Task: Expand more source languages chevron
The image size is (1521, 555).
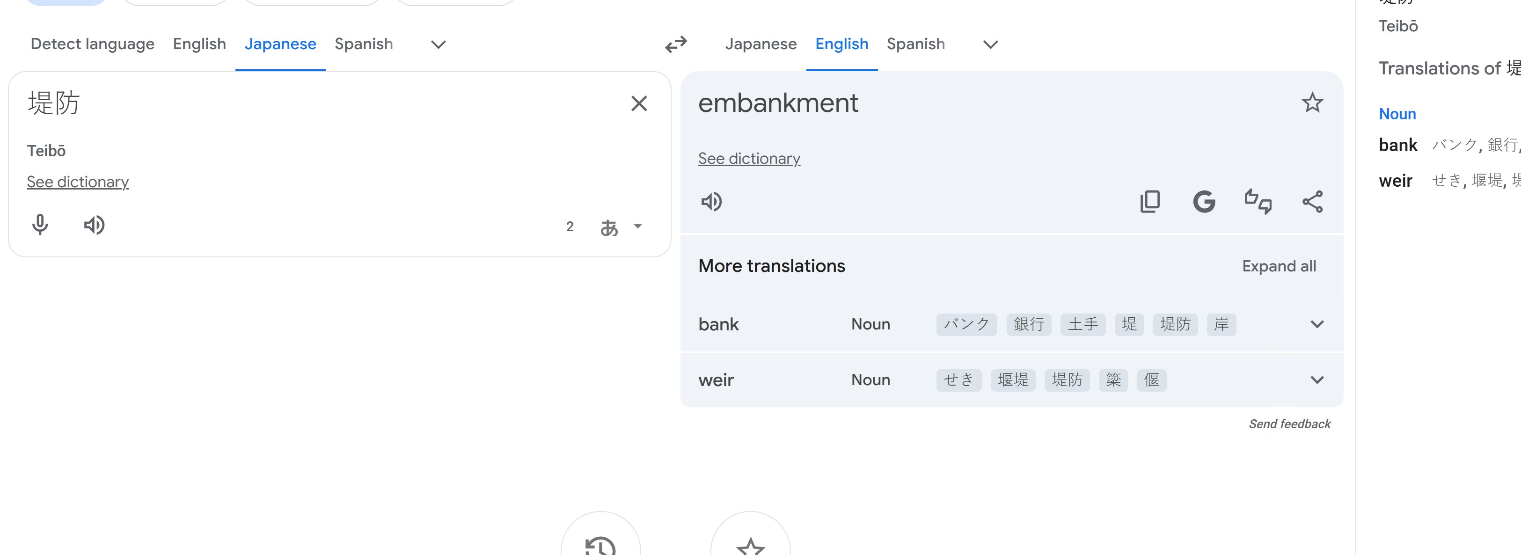Action: click(438, 44)
